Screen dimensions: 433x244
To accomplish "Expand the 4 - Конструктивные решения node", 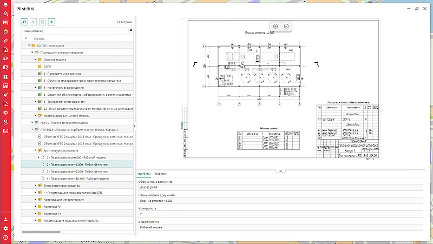I will coord(35,87).
